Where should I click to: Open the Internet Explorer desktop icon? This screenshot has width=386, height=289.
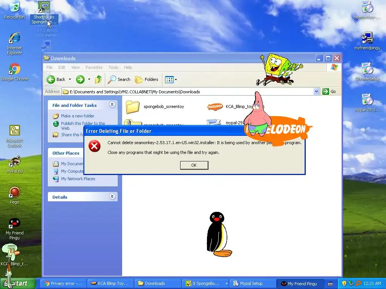pyautogui.click(x=15, y=44)
